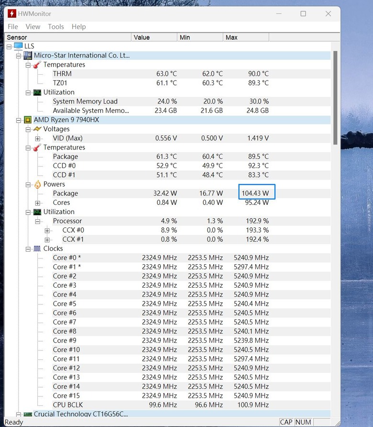Collapse the Crucial Technology node
373x427 pixels.
(19, 415)
